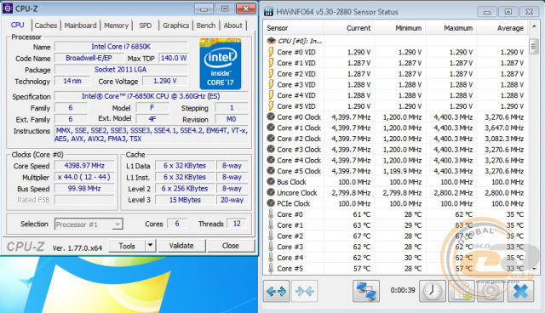Open the HWiNFO network remote monitors icon

366,291
